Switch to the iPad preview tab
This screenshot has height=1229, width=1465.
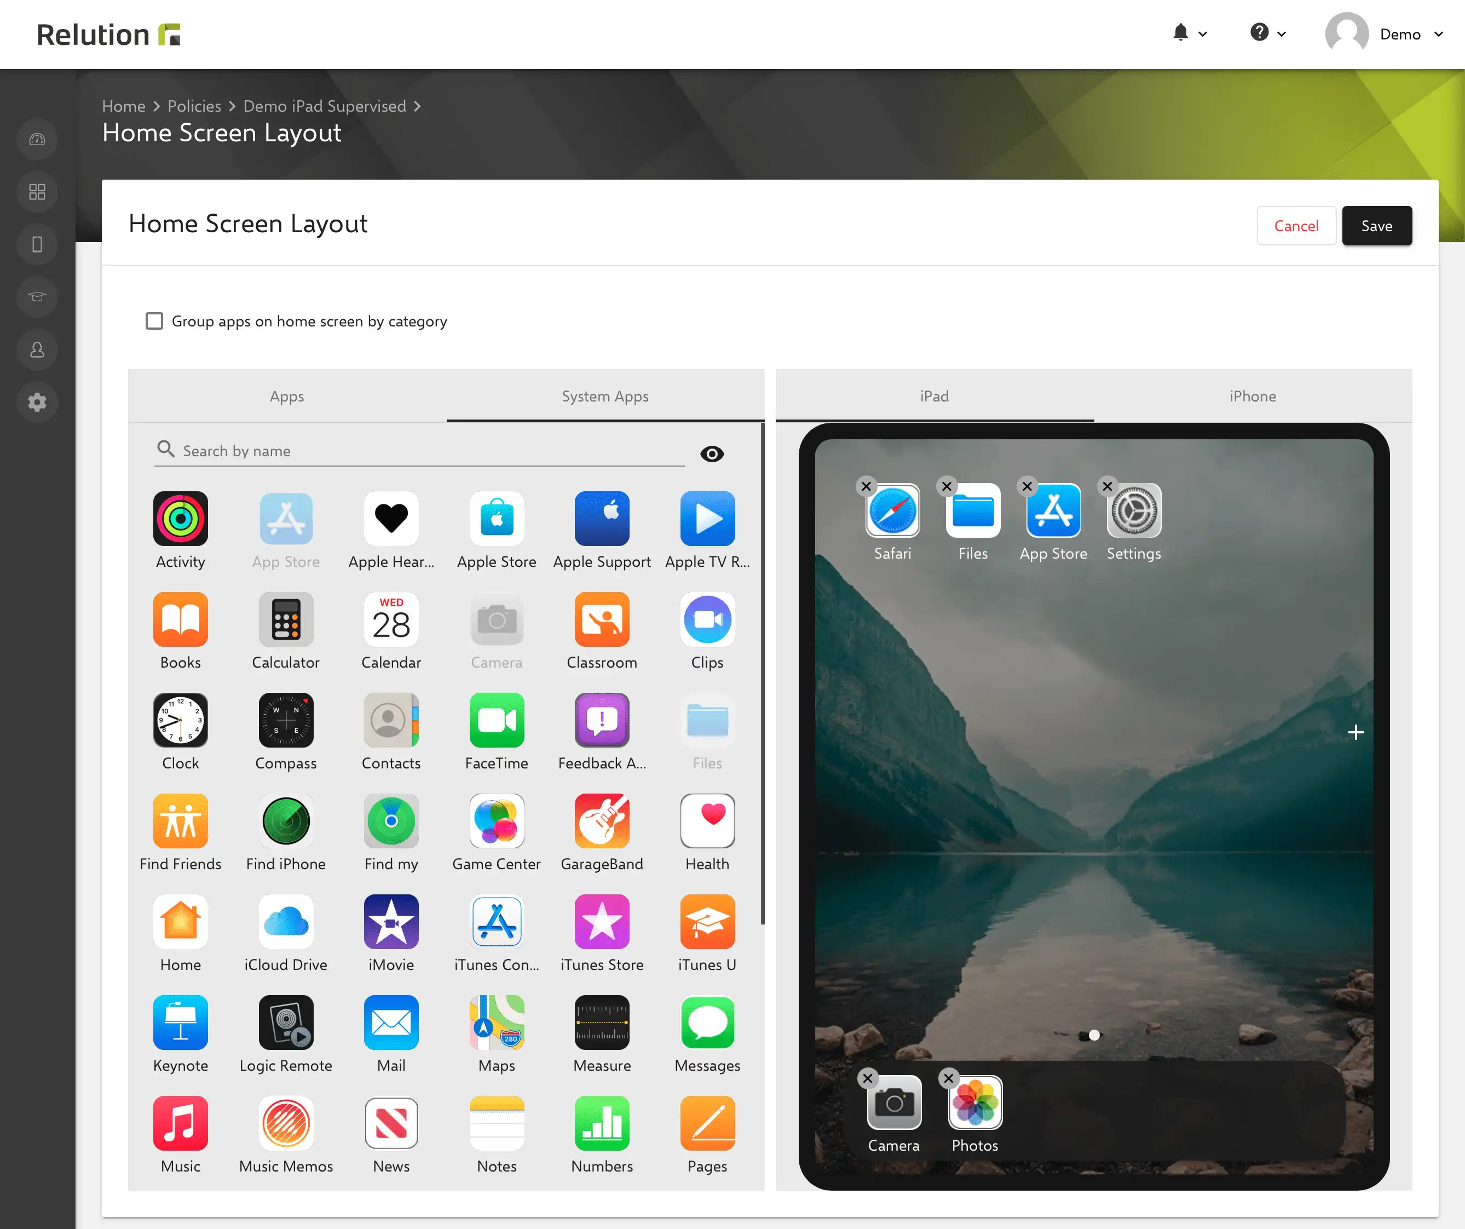(934, 396)
